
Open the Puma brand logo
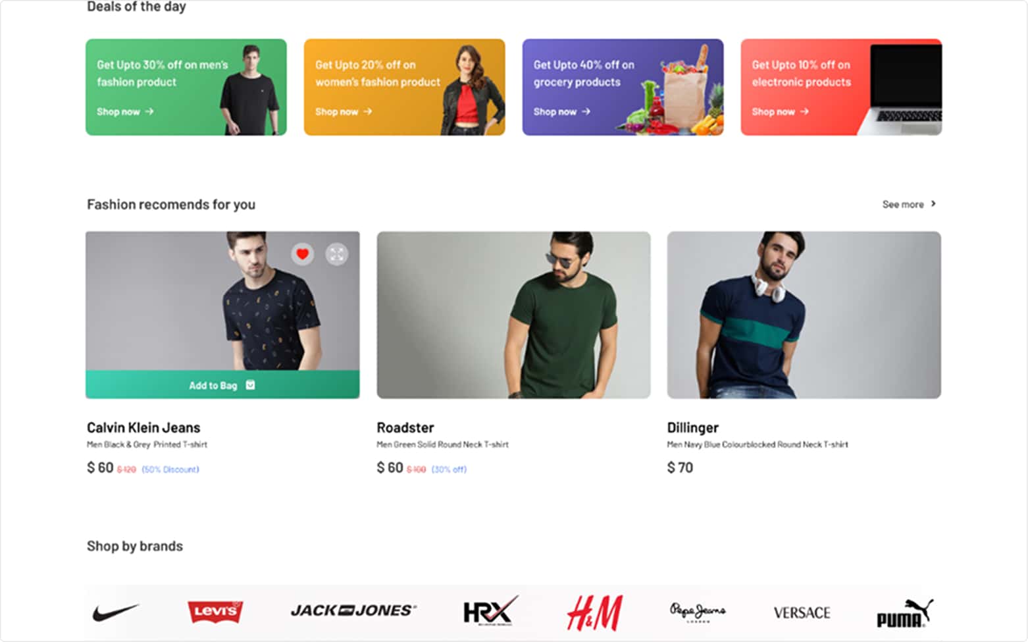(x=905, y=613)
